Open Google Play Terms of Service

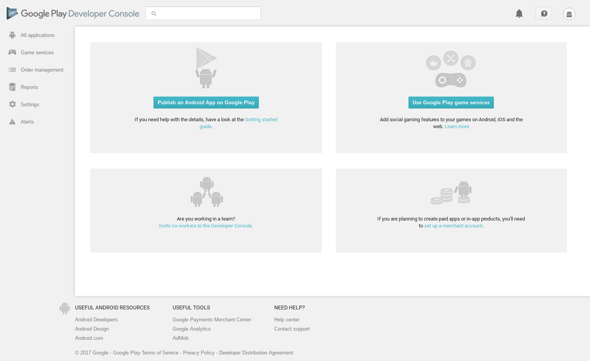(146, 353)
